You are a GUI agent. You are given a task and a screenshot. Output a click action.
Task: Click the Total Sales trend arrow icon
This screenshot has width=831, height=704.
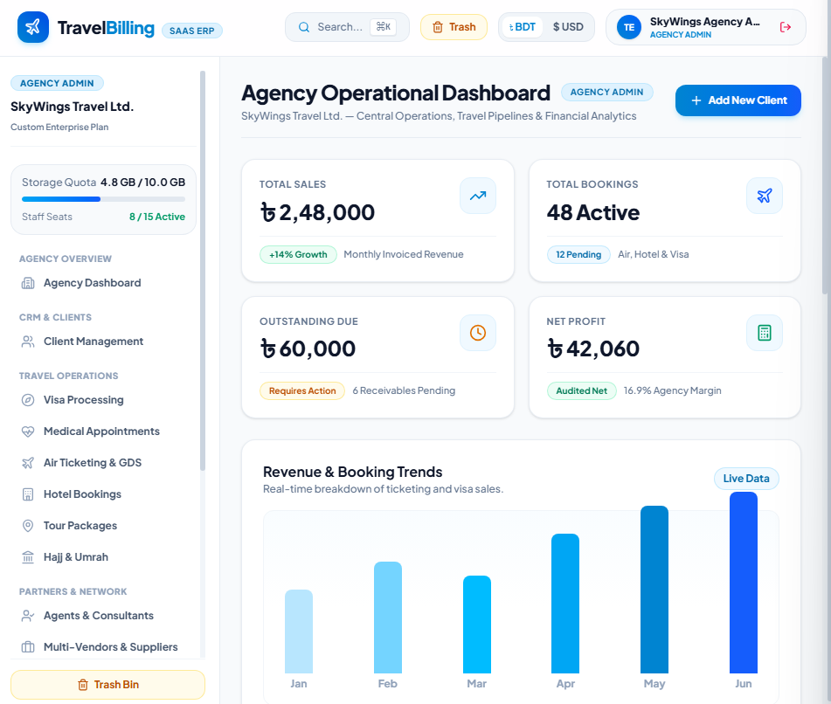tap(478, 196)
